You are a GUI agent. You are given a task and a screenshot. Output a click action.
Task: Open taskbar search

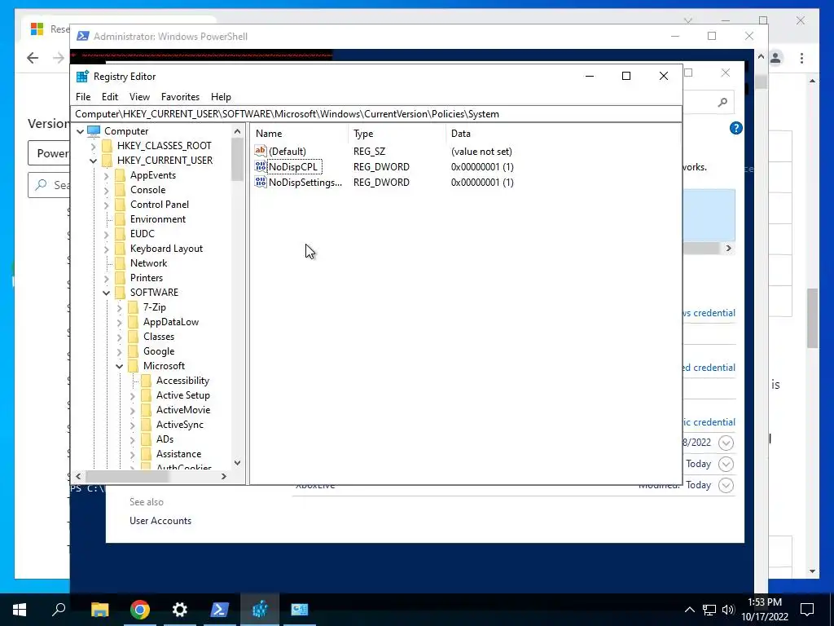pyautogui.click(x=59, y=610)
